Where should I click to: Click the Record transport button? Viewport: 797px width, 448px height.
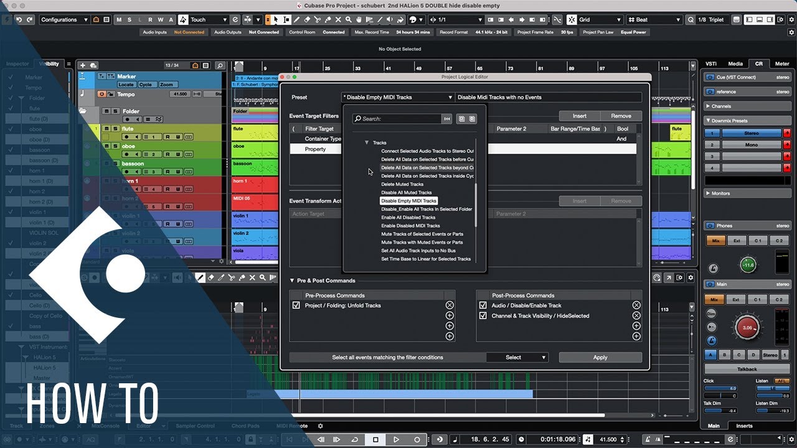[x=417, y=439]
